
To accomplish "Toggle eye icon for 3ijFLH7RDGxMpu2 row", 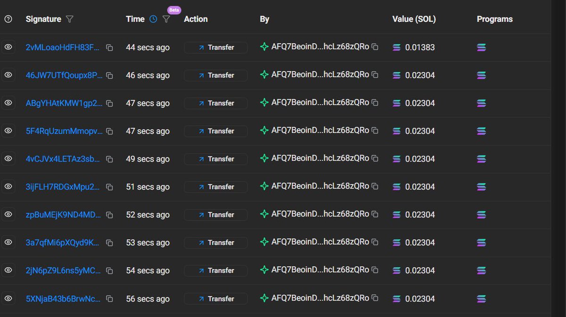I will click(x=8, y=186).
